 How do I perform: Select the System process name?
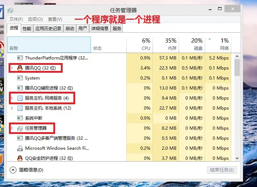(x=32, y=78)
